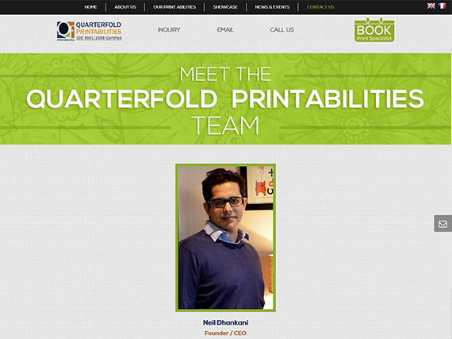Viewport: 452px width, 339px height.
Task: Open News & Events page
Action: (272, 7)
